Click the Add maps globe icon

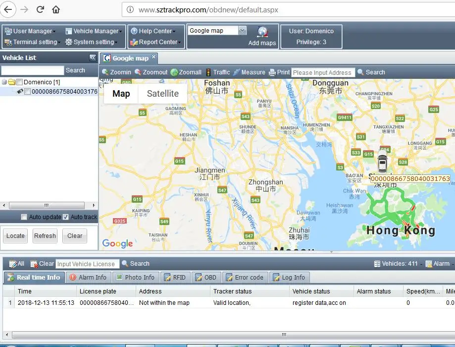tap(263, 33)
